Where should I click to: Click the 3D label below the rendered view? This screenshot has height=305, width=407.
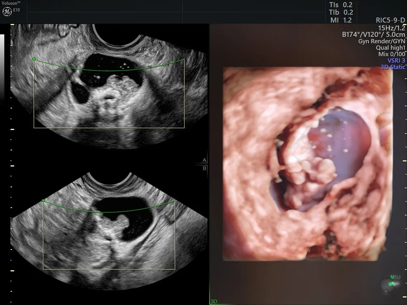tap(214, 301)
